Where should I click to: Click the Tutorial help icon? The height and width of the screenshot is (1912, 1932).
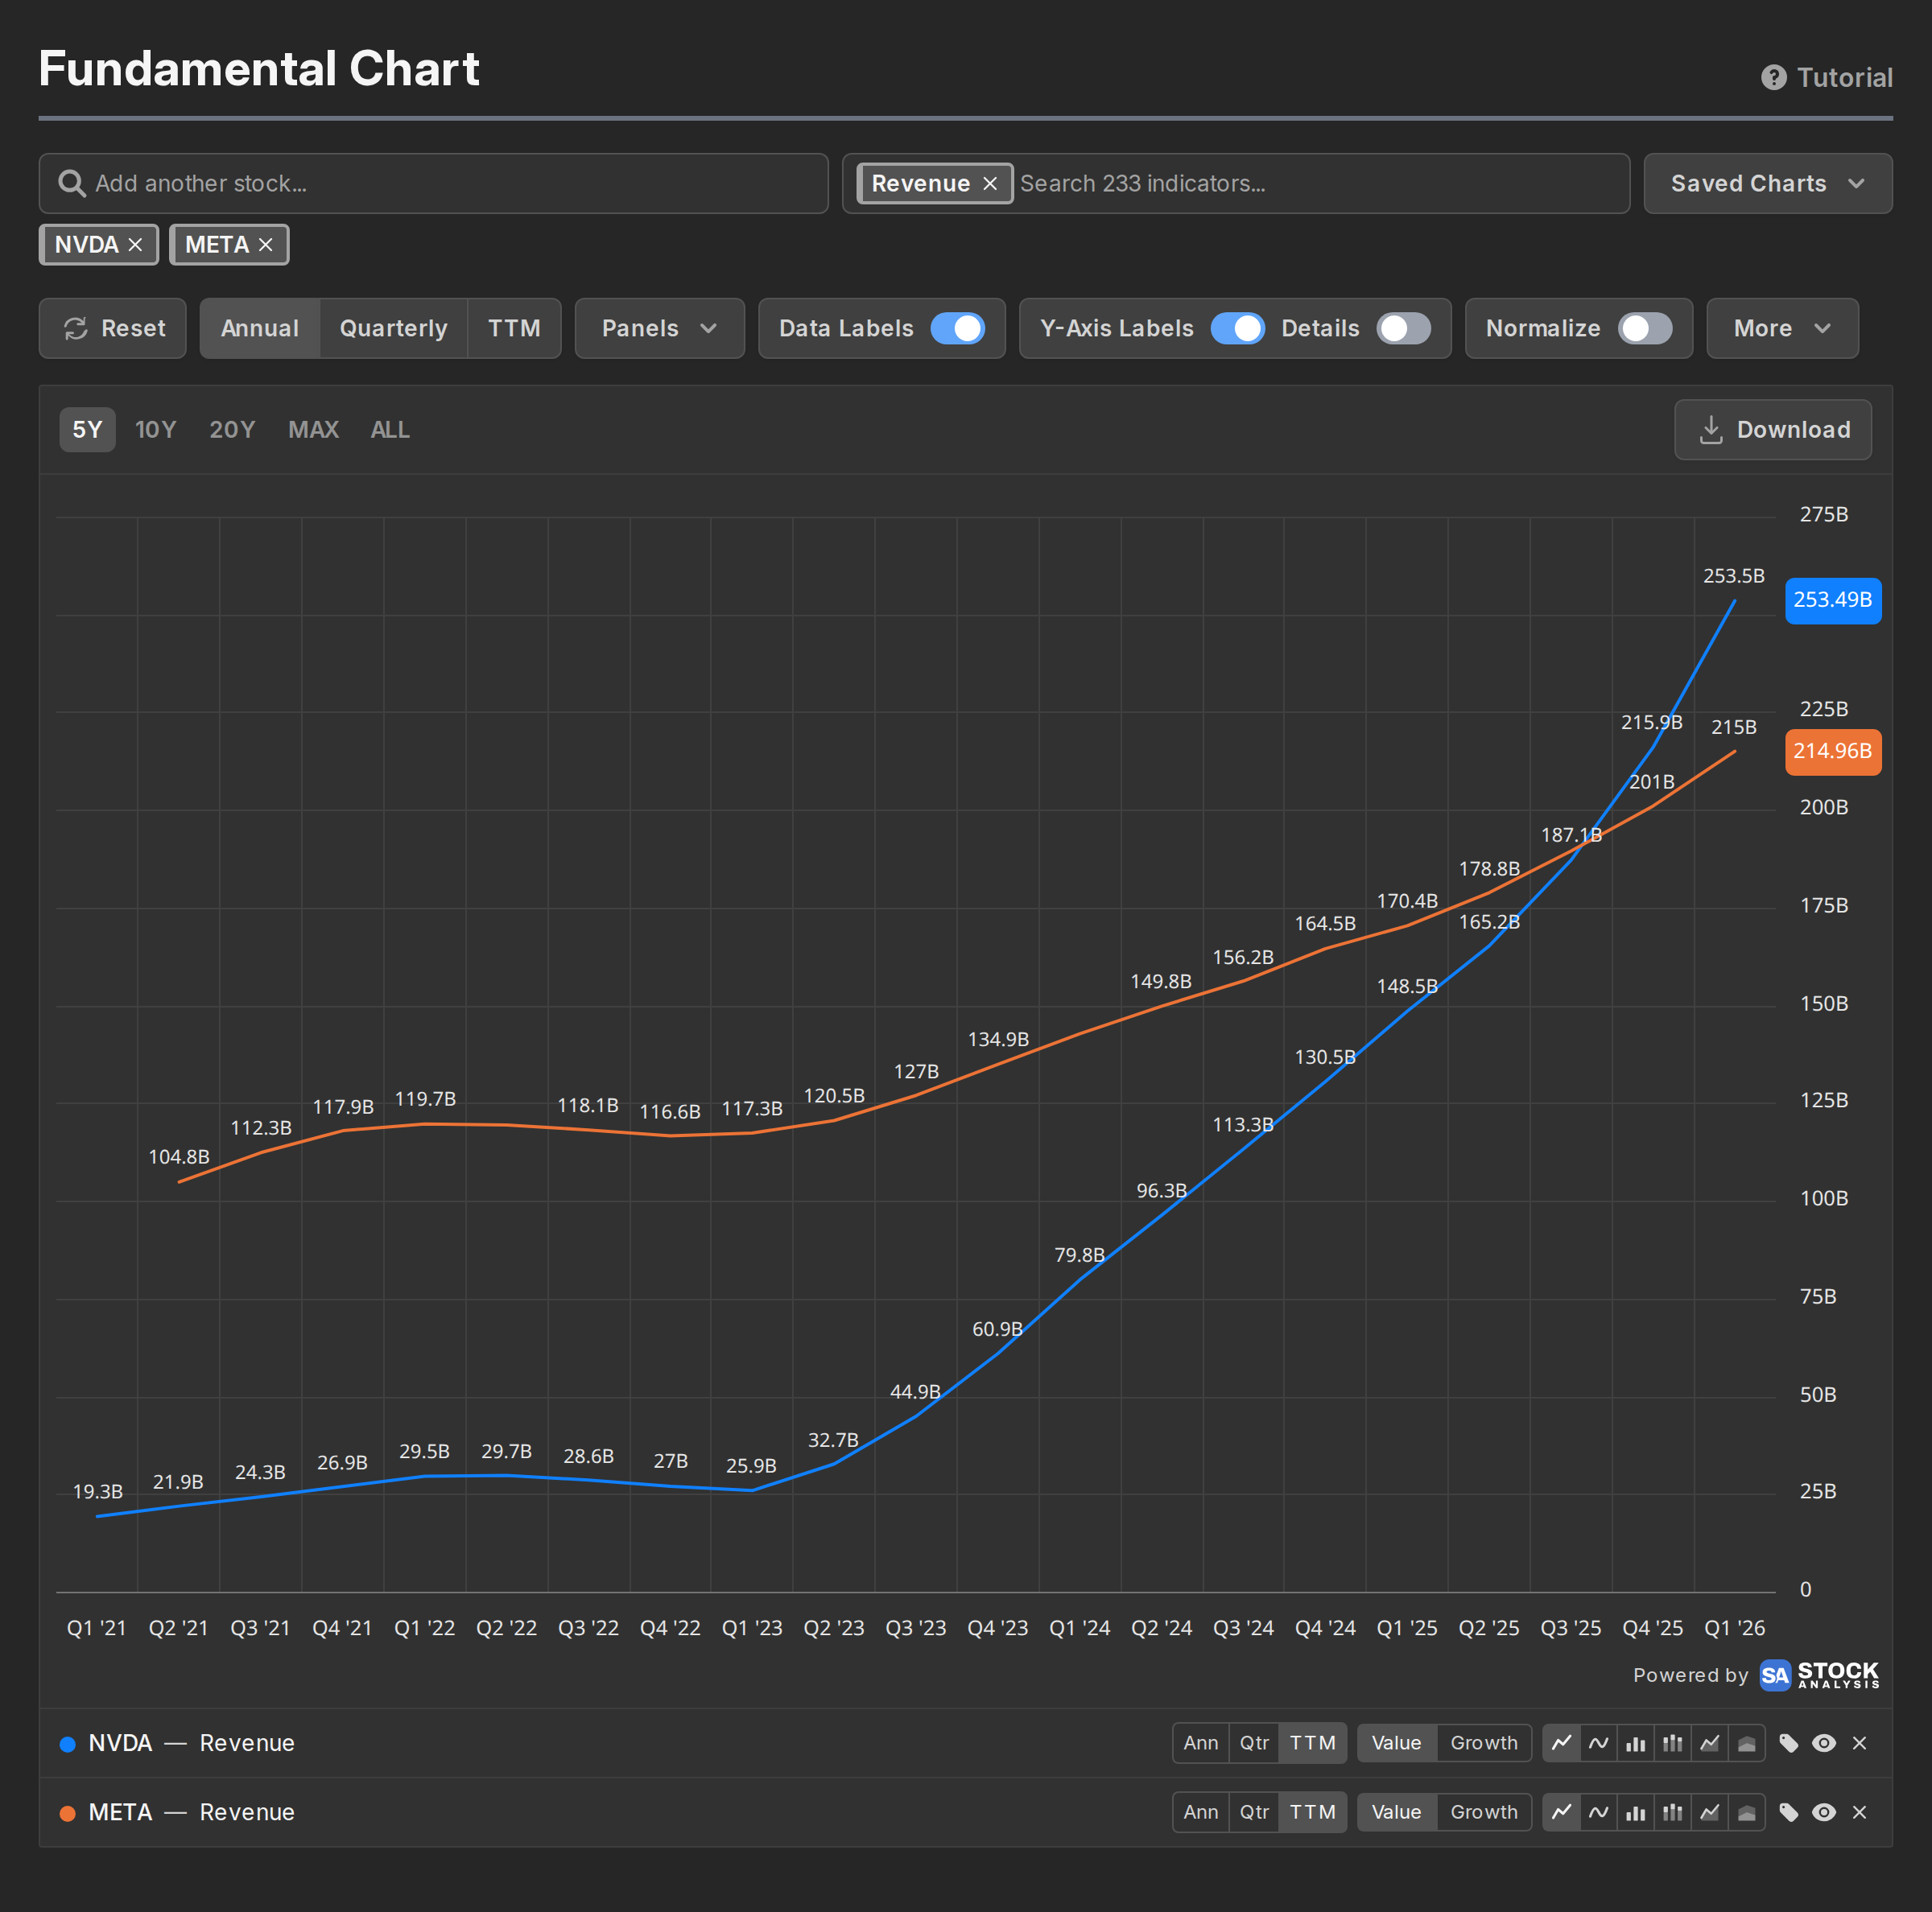[1773, 78]
